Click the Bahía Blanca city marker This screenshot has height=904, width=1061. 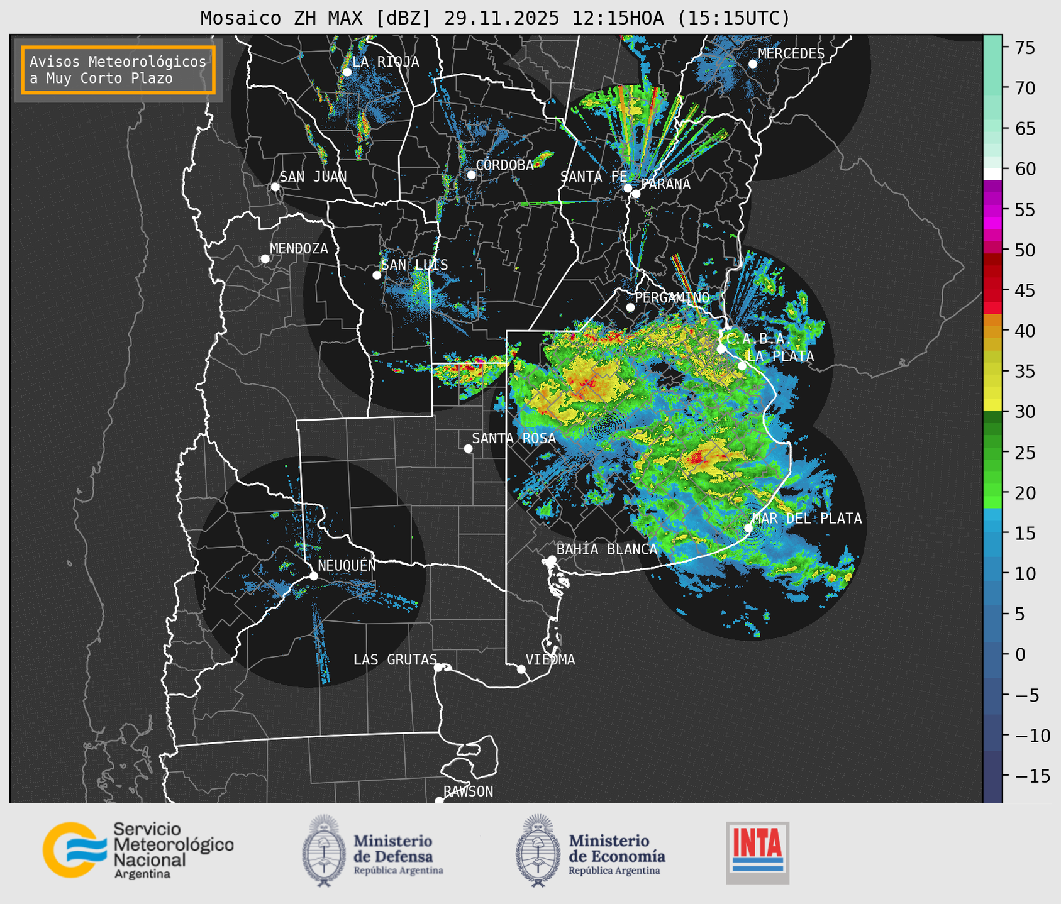click(552, 559)
